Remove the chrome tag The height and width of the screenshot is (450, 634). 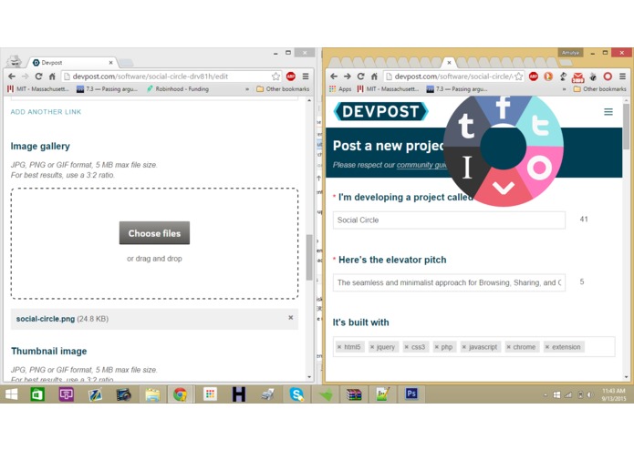(509, 347)
